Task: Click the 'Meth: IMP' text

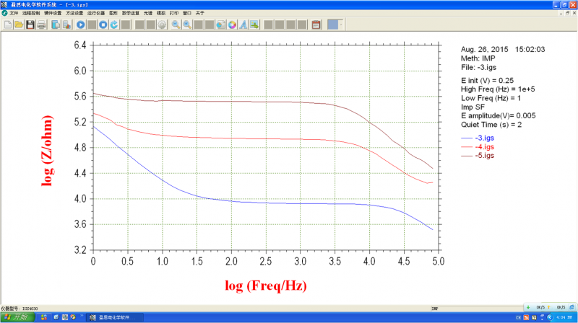Action: pyautogui.click(x=478, y=58)
